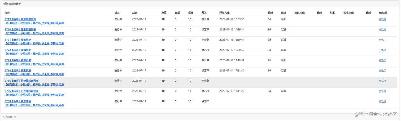This screenshot has height=121, width=401.
Task: Open BUG count 0/1/7 for task 9724
Action: click(x=382, y=71)
